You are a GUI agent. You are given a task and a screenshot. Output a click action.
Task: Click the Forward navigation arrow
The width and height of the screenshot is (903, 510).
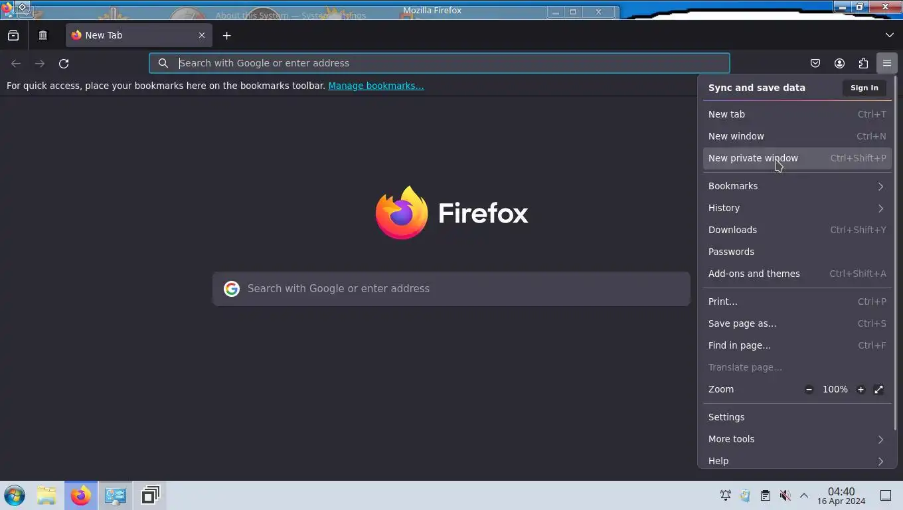(40, 63)
